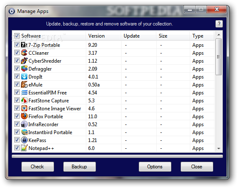Screen dimensions: 238x188
Task: Click the Defraggler app icon
Action: [x=24, y=69]
